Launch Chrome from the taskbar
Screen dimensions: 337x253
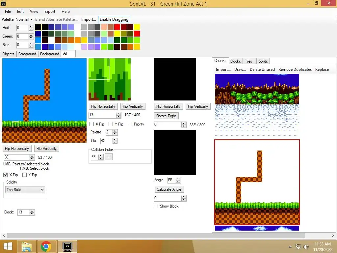[x=46, y=246]
